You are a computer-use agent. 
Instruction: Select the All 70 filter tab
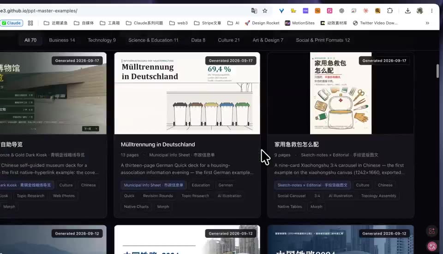coord(30,40)
